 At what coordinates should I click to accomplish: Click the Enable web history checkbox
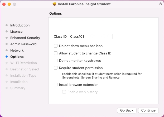[64, 92]
